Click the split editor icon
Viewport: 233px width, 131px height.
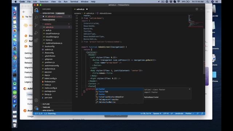(x=197, y=9)
